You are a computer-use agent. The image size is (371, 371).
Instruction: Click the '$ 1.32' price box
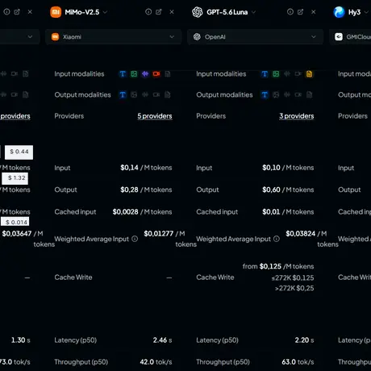point(15,178)
